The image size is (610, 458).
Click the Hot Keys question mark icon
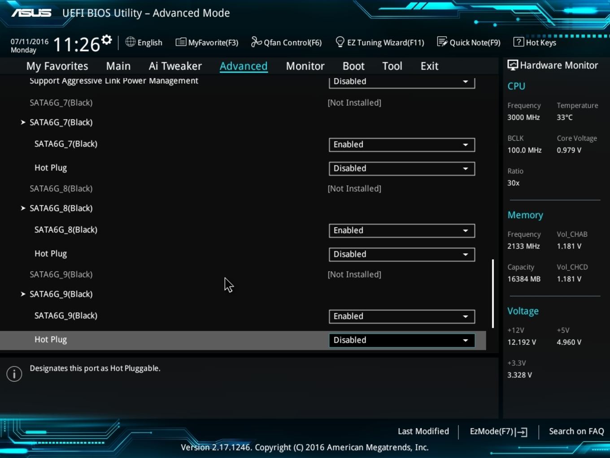coord(518,42)
